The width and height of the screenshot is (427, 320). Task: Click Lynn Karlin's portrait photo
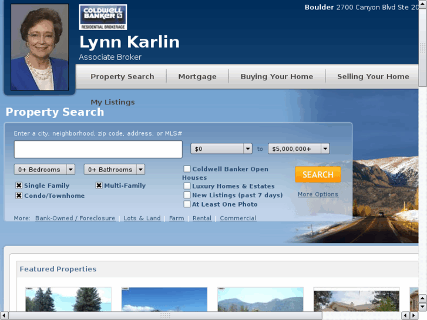coord(39,47)
